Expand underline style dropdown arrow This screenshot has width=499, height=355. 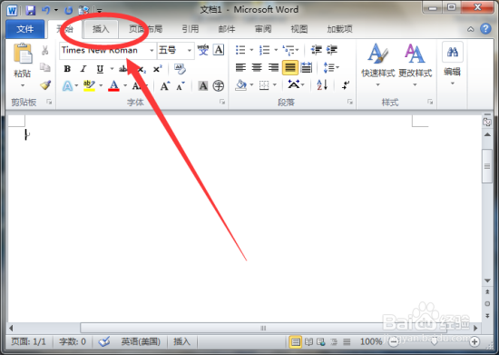pos(112,69)
